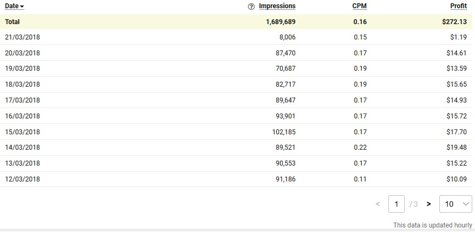The image size is (475, 233).
Task: Select the 17/03/2018 date row
Action: [23, 100]
